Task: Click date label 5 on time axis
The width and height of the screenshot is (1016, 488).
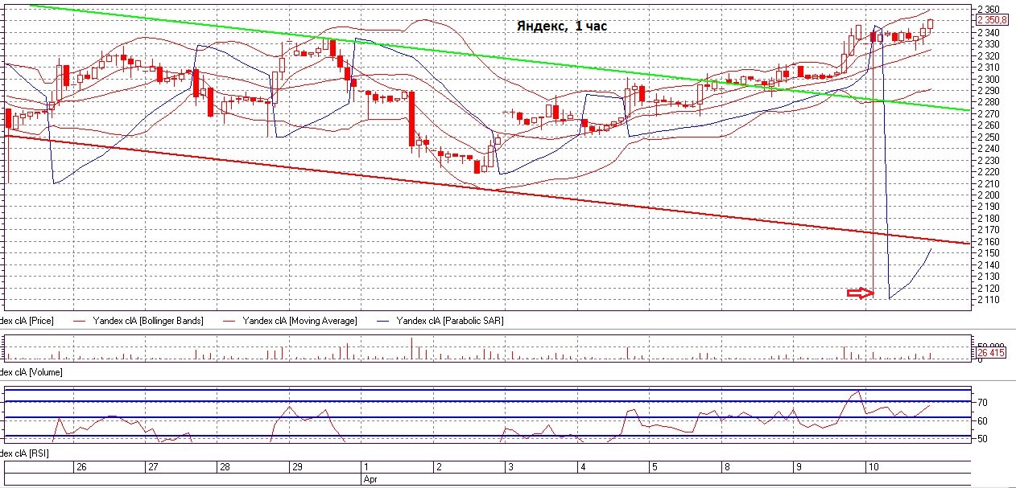Action: (x=655, y=466)
